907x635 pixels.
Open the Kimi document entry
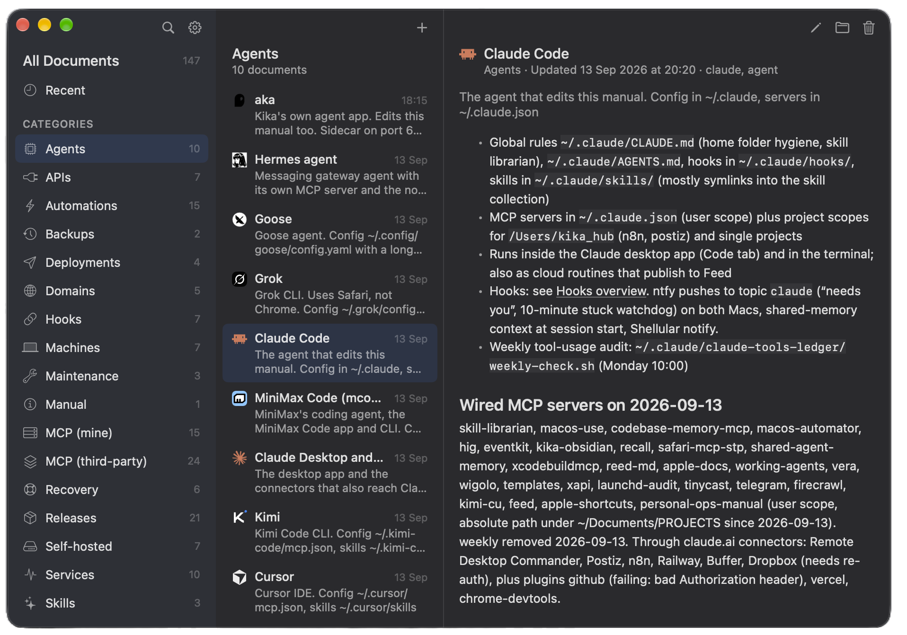[329, 532]
